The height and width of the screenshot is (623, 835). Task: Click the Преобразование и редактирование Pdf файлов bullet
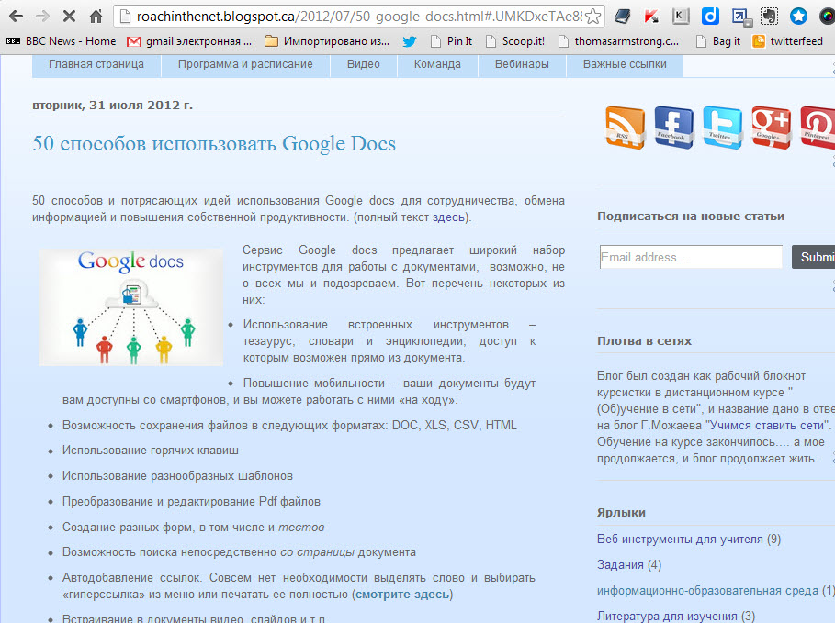coord(192,502)
